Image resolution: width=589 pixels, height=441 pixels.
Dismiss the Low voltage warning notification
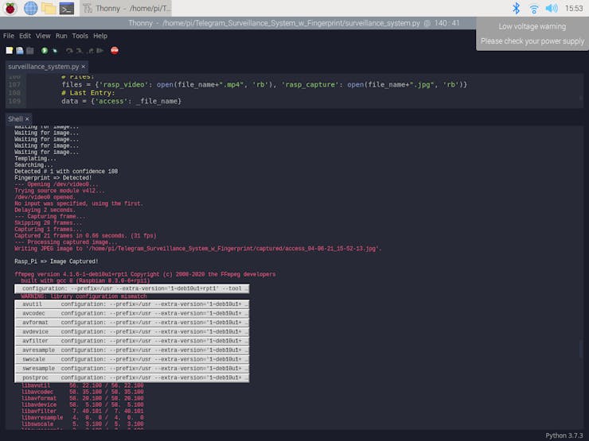click(x=532, y=33)
